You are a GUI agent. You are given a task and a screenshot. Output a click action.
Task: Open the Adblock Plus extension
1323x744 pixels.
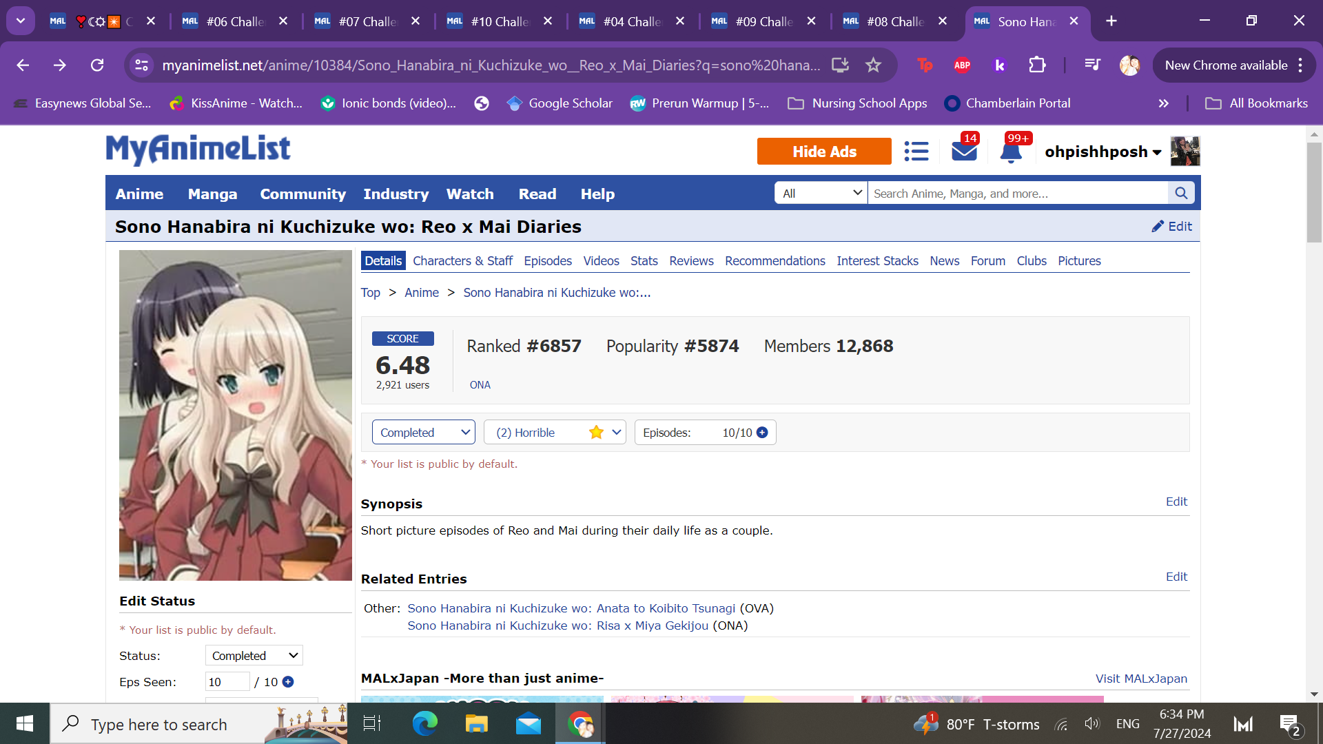tap(962, 65)
